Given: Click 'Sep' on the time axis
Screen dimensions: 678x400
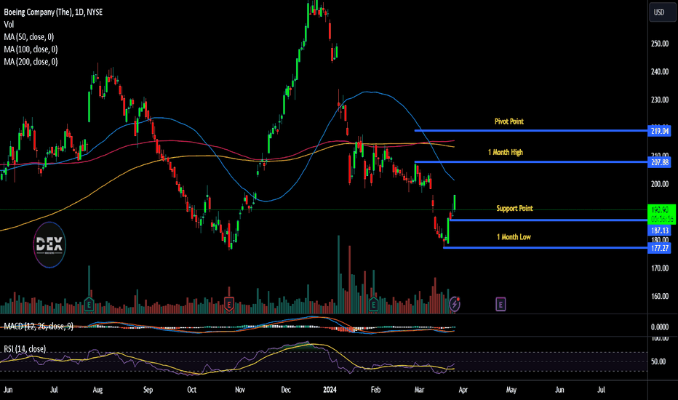Looking at the screenshot, I should [x=148, y=390].
